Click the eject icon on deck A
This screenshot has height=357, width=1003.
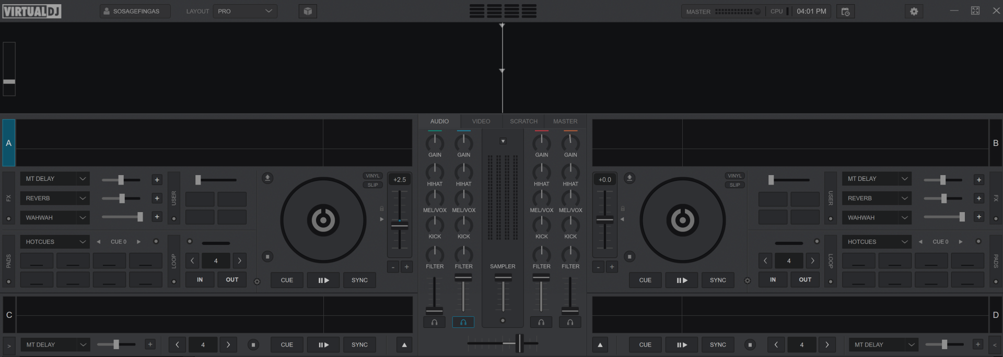pyautogui.click(x=267, y=178)
